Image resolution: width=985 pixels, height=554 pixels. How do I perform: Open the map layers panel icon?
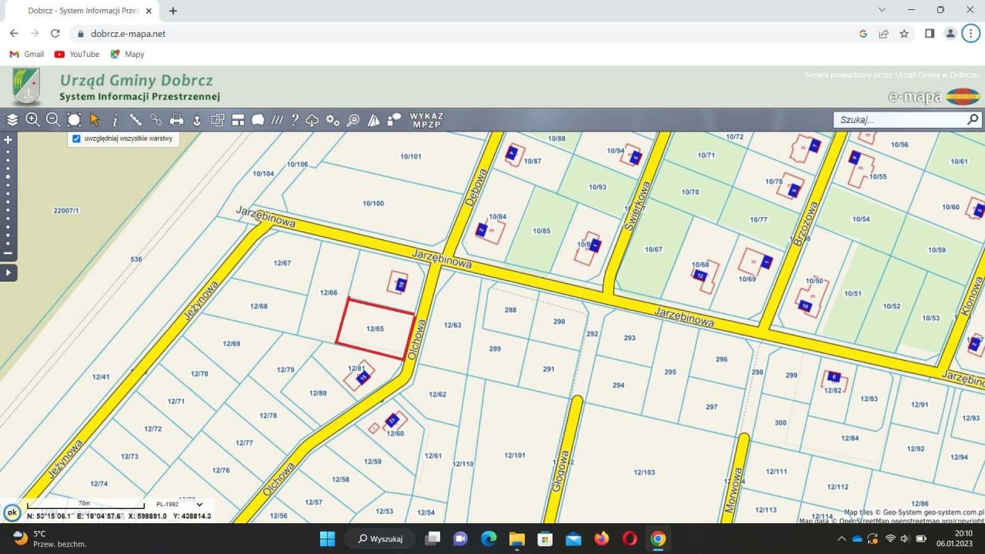[x=12, y=120]
